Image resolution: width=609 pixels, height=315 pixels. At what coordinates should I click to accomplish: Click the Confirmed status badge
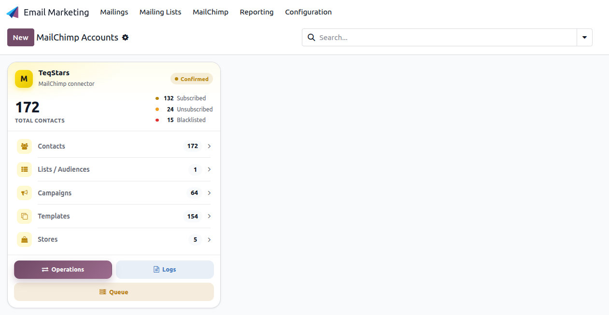coord(192,79)
